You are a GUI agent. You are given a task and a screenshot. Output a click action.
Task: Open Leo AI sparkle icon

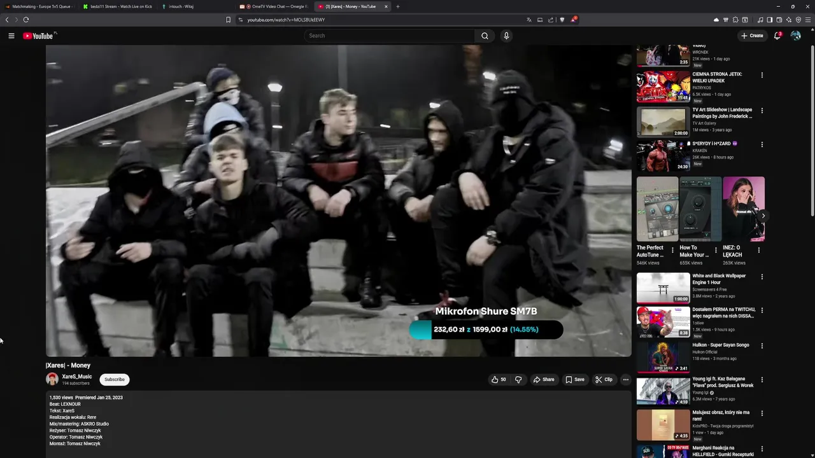click(789, 20)
